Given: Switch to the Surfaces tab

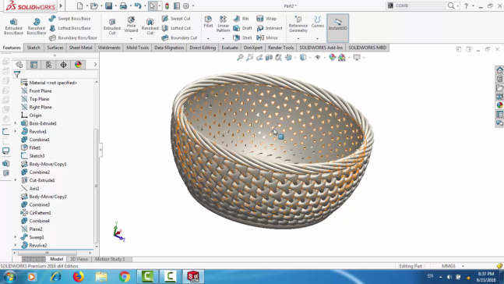Looking at the screenshot, I should (55, 48).
